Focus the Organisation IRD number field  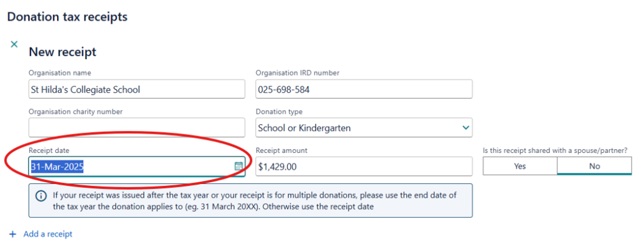click(x=364, y=90)
